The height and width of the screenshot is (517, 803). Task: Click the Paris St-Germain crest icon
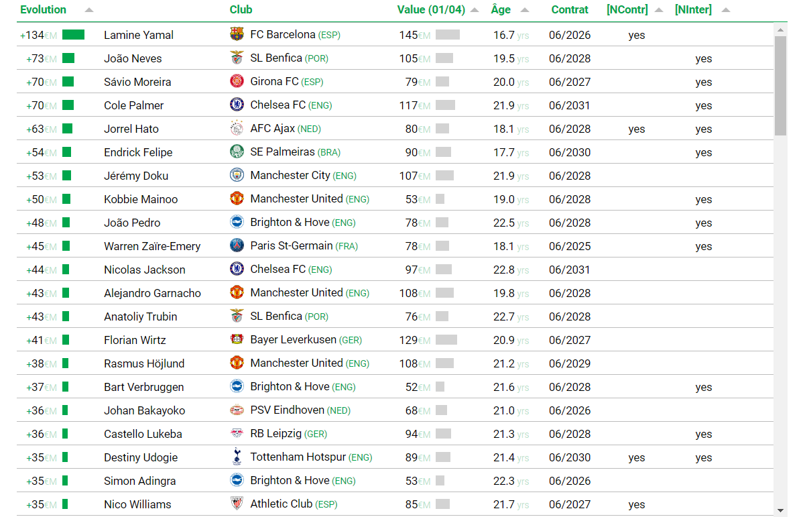point(237,245)
